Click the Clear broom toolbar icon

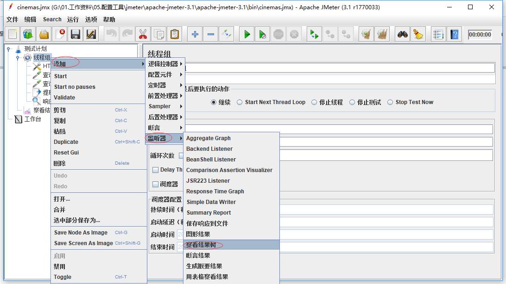pyautogui.click(x=366, y=34)
